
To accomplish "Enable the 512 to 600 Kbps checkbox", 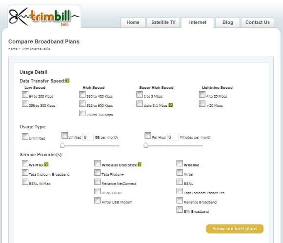I will pyautogui.click(x=82, y=104).
